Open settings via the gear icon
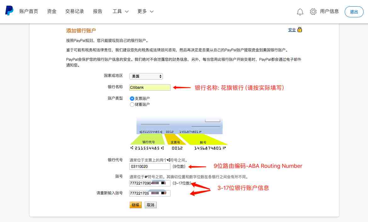The width and height of the screenshot is (368, 222). (x=313, y=12)
